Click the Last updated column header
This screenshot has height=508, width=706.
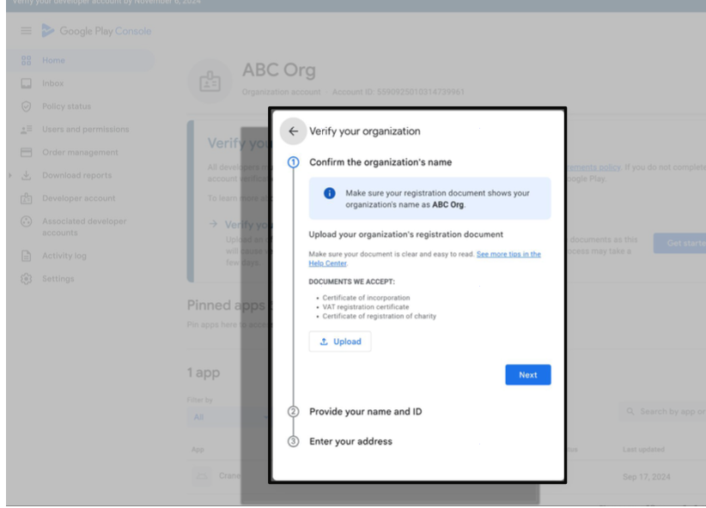(643, 450)
